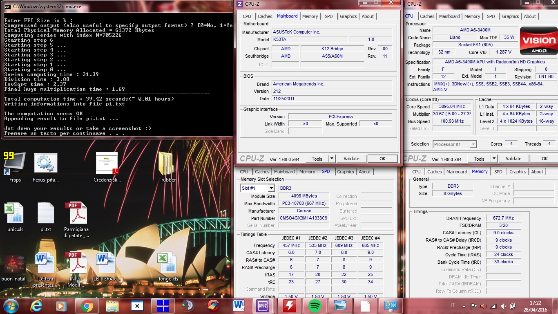Click Tools button in the Mainboard window
The image size is (558, 314).
click(x=317, y=159)
